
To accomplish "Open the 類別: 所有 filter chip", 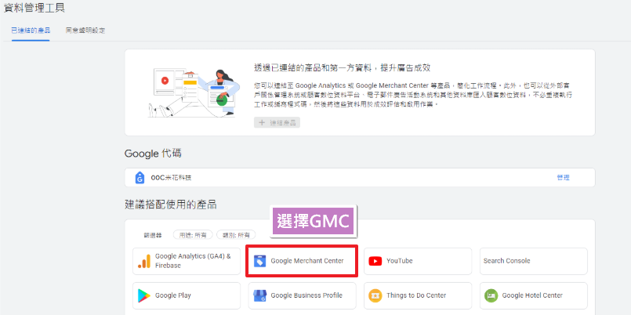I will coord(235,234).
